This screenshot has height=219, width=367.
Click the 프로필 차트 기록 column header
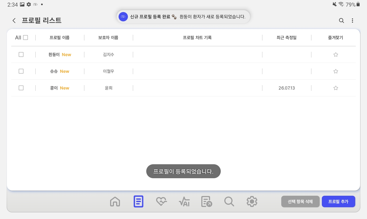pyautogui.click(x=197, y=38)
